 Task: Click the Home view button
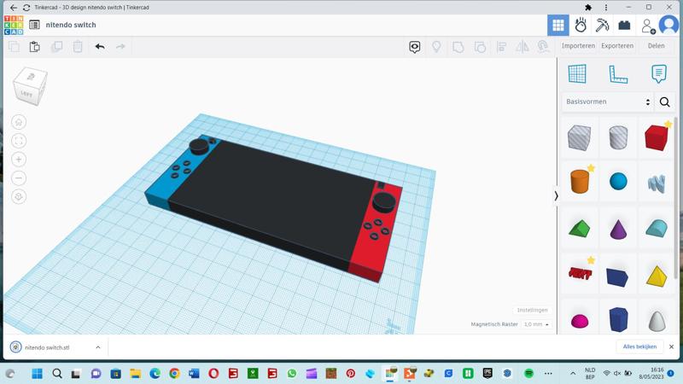[19, 122]
